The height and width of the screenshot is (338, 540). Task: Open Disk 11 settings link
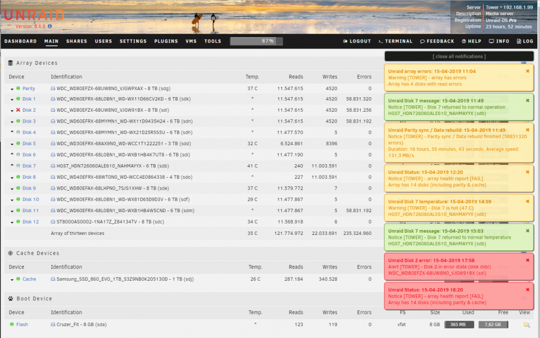click(x=30, y=211)
